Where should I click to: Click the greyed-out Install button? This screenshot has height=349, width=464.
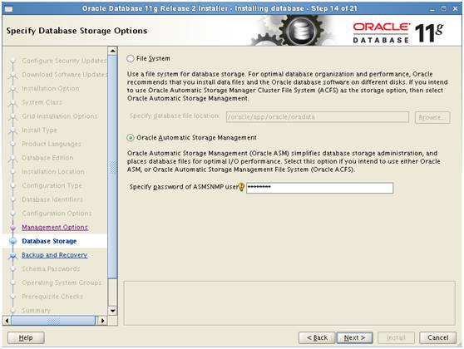[x=396, y=337]
